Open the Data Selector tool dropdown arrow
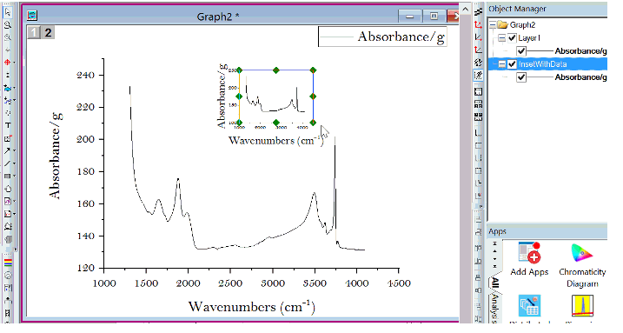Viewport: 623px width, 333px height. point(14,88)
